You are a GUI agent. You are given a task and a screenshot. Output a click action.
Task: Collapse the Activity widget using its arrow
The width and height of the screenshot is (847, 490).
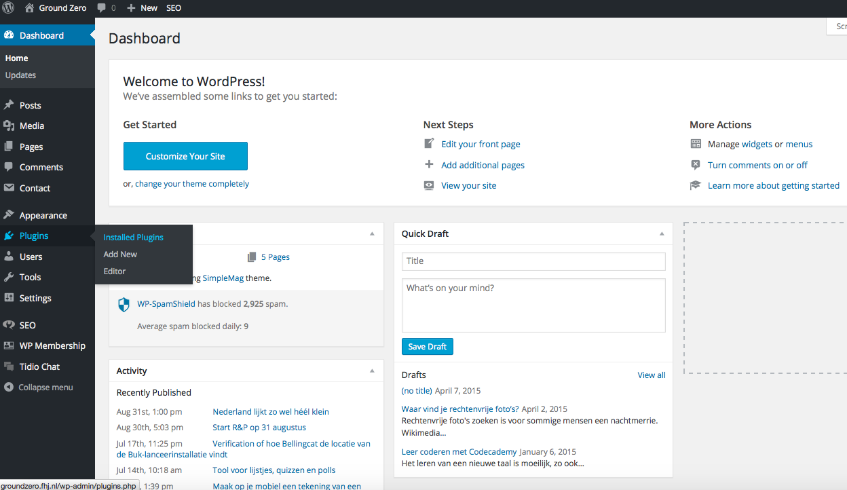click(x=372, y=371)
